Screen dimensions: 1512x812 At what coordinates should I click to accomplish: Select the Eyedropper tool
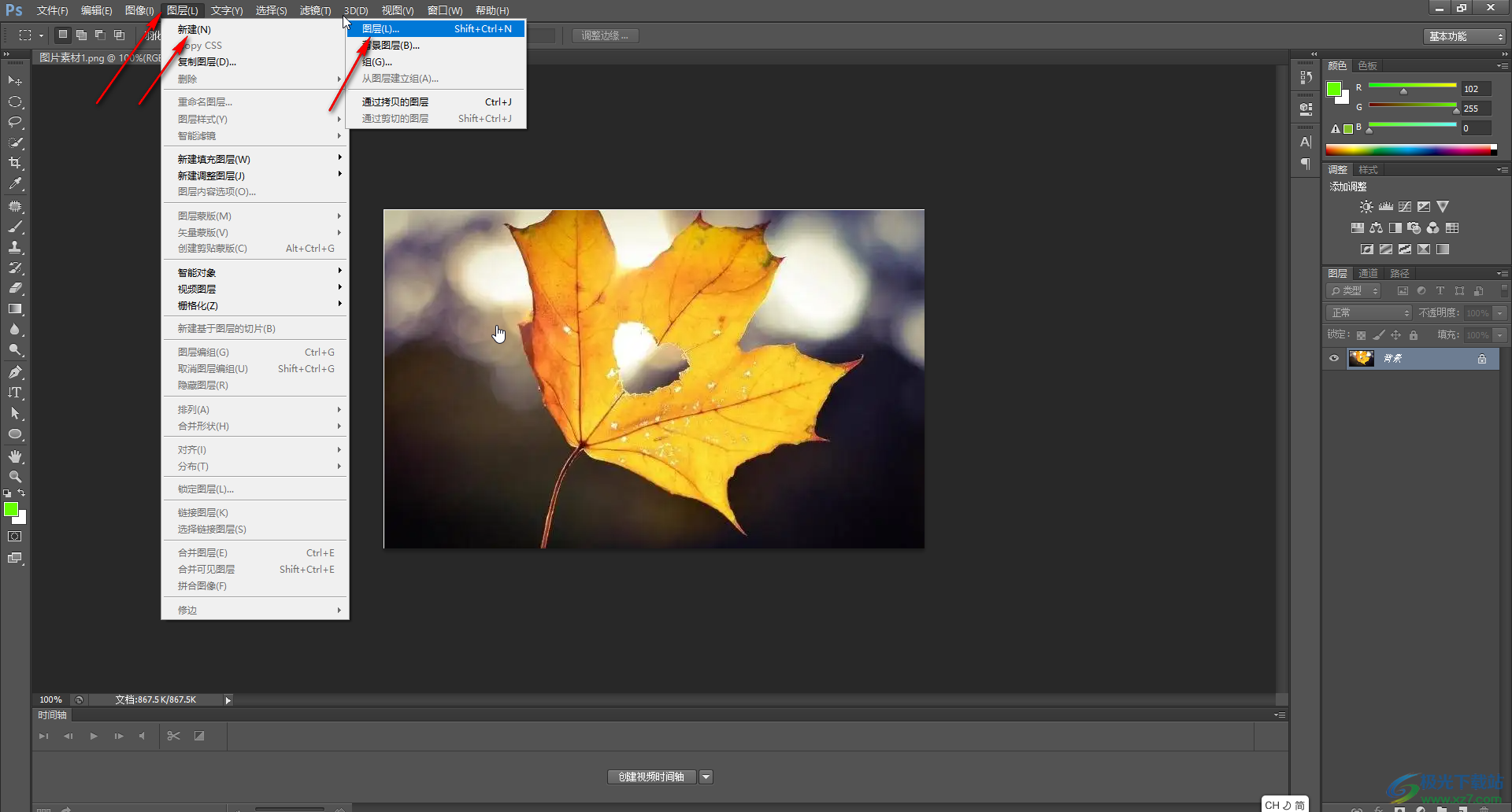[x=15, y=184]
